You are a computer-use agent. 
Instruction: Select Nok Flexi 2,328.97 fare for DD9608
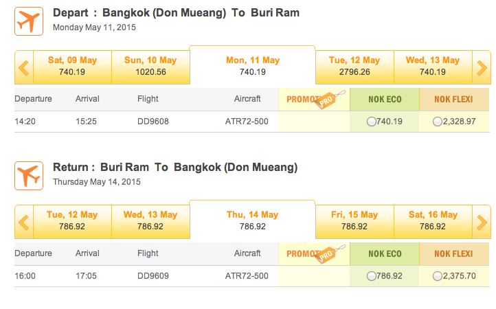[x=437, y=122]
